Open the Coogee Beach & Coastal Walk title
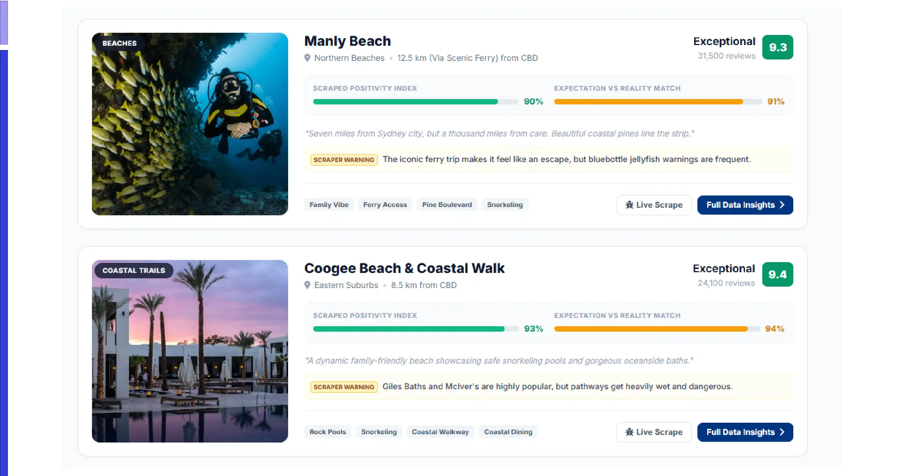Image resolution: width=904 pixels, height=476 pixels. (404, 268)
